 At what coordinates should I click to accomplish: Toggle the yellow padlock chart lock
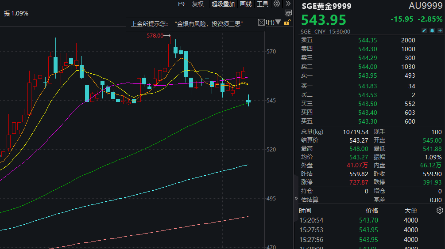(x=287, y=23)
